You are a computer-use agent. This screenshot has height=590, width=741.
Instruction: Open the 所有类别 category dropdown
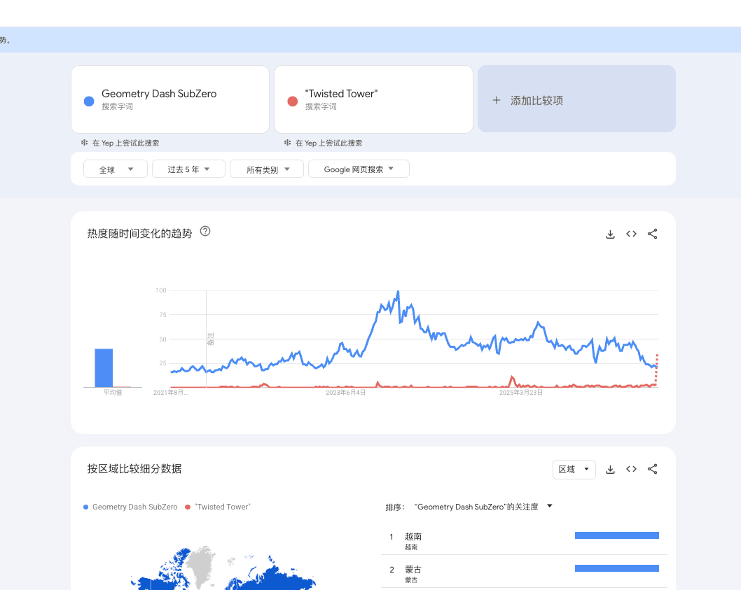267,169
